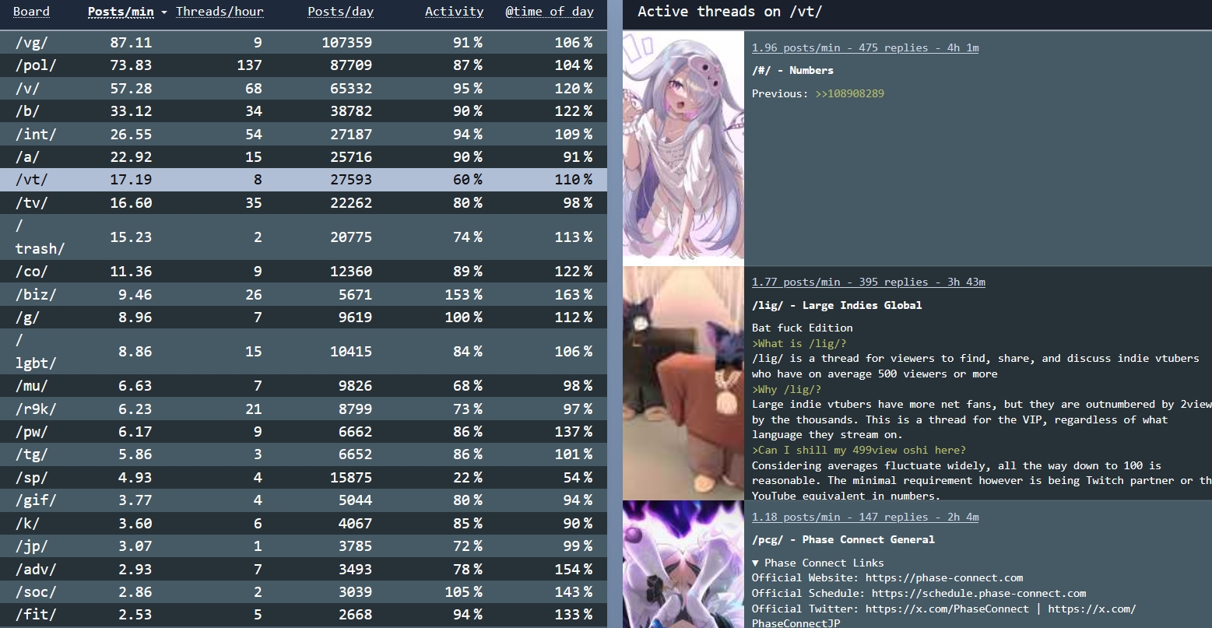Click 'Bat fuck Edition' text line
The image size is (1212, 628).
(802, 328)
